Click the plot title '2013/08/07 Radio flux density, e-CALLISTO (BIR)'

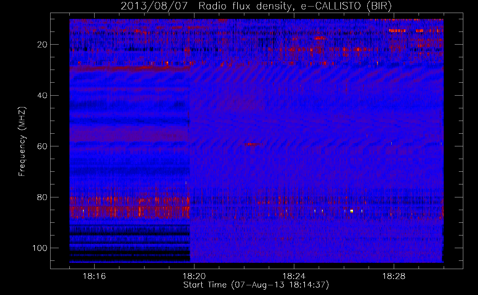point(256,6)
